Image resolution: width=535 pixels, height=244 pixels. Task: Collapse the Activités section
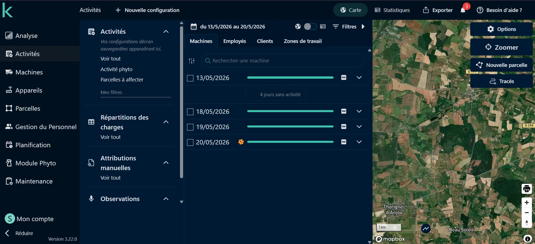166,32
